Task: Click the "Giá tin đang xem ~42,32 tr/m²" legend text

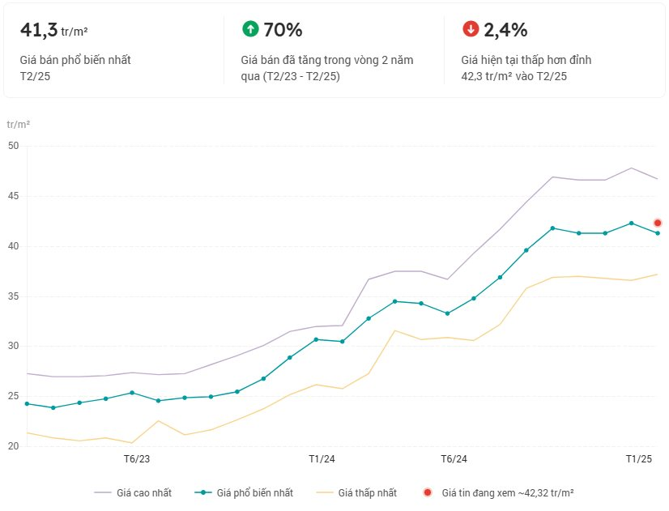Action: [508, 492]
